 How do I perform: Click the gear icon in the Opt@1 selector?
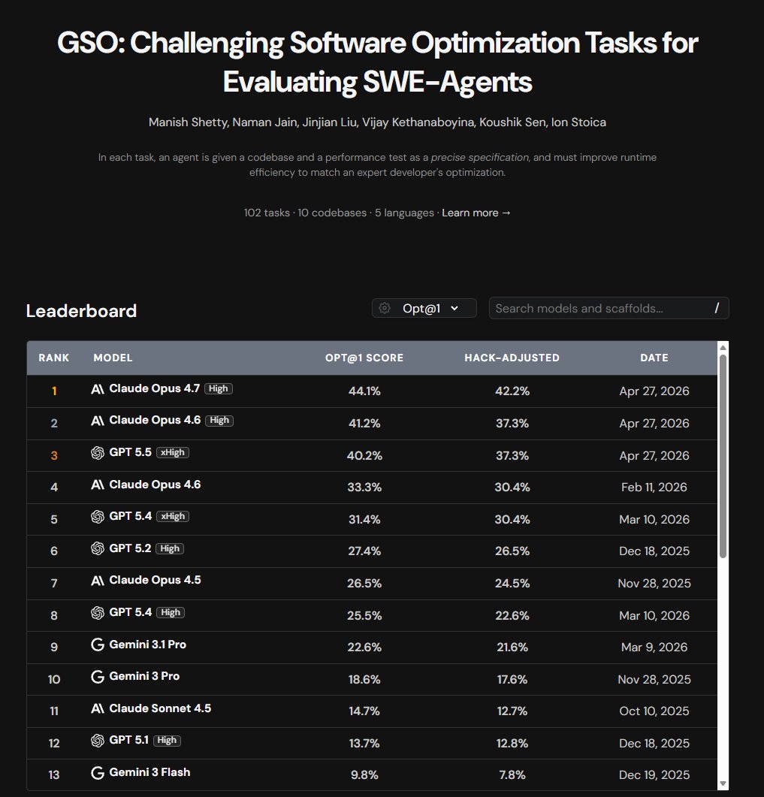(x=385, y=308)
